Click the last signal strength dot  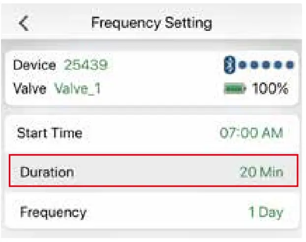pyautogui.click(x=290, y=64)
